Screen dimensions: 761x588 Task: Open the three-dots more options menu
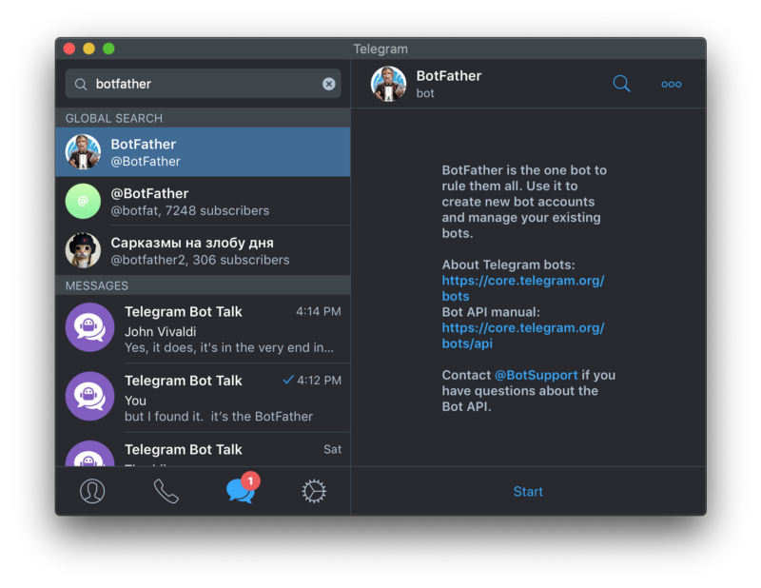tap(672, 84)
